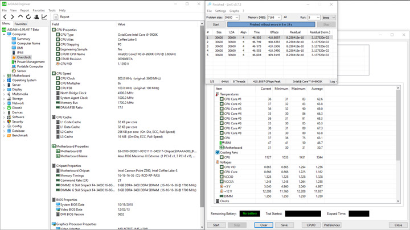Open the Problem size dropdown in LinX
The height and width of the screenshot is (230, 410).
click(236, 18)
